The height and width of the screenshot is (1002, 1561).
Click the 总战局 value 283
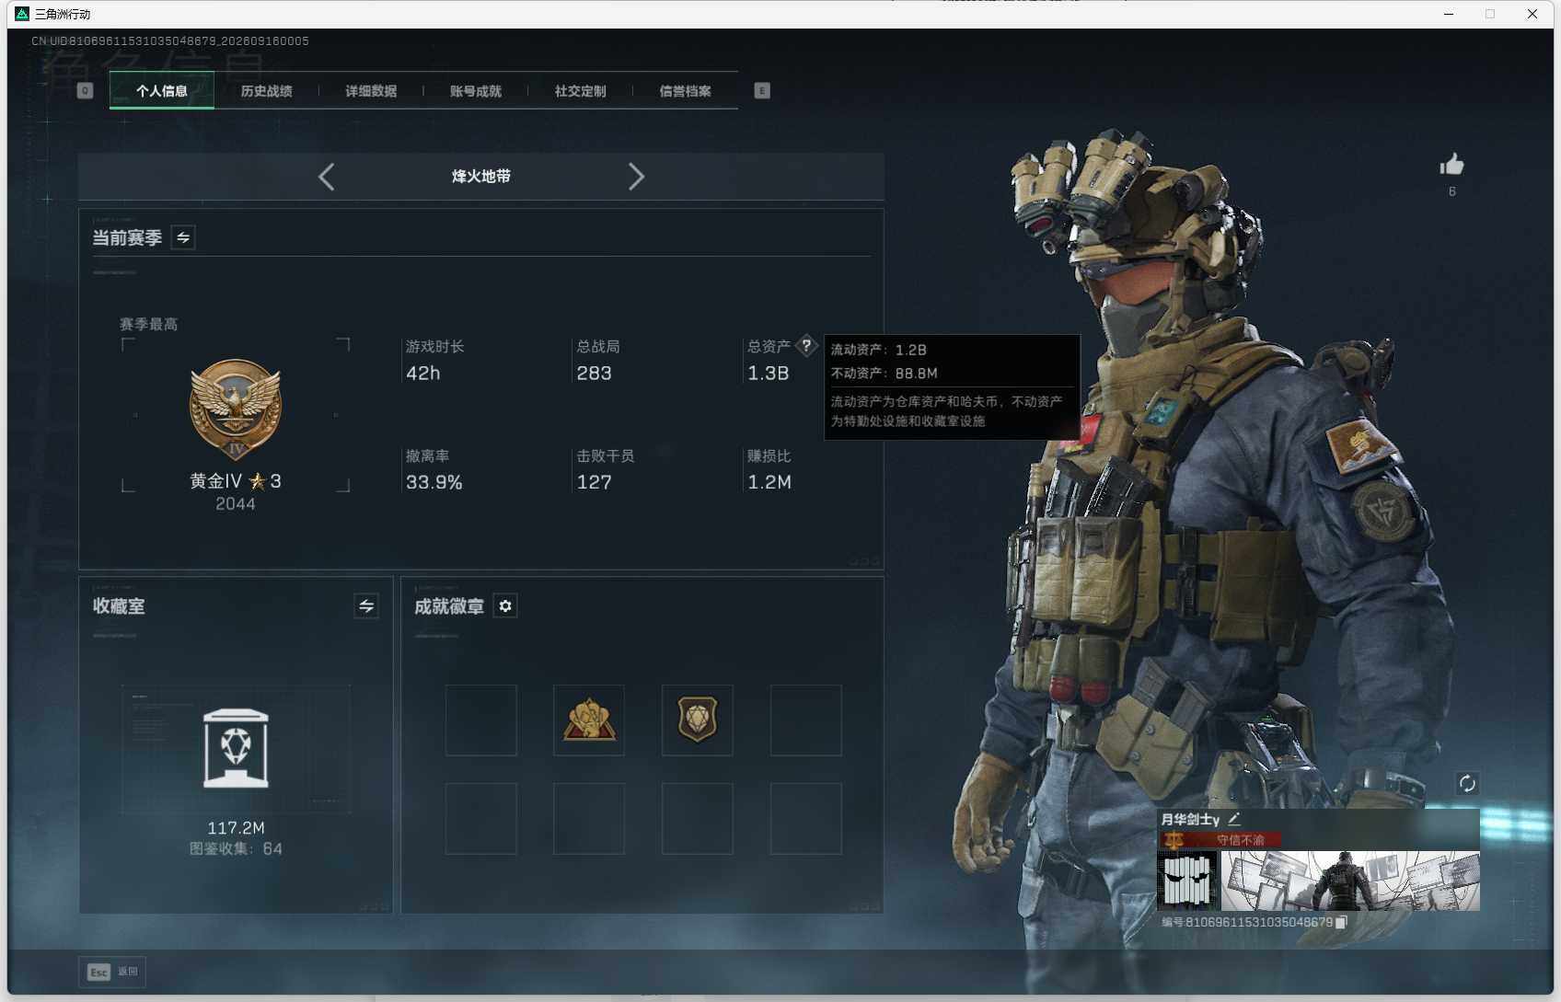[x=594, y=373]
